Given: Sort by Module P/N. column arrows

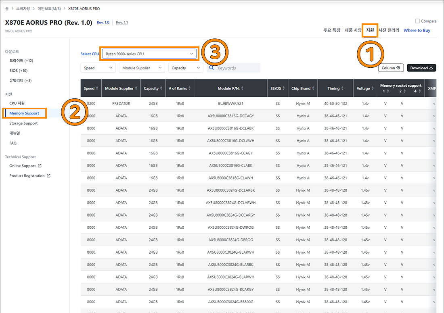Looking at the screenshot, I should point(243,88).
